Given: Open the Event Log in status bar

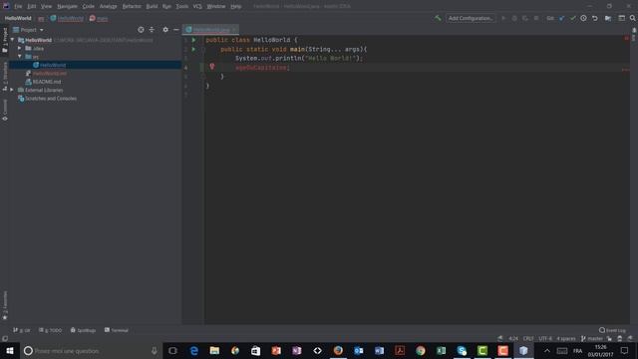Looking at the screenshot, I should [x=612, y=330].
